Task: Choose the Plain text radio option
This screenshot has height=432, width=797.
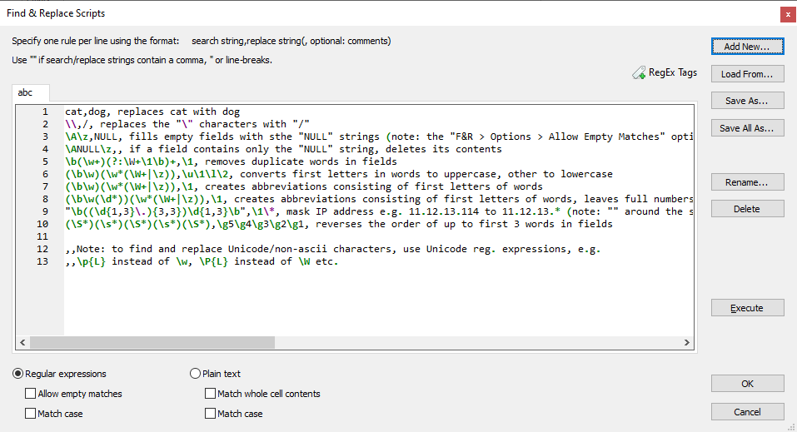Action: coord(196,374)
